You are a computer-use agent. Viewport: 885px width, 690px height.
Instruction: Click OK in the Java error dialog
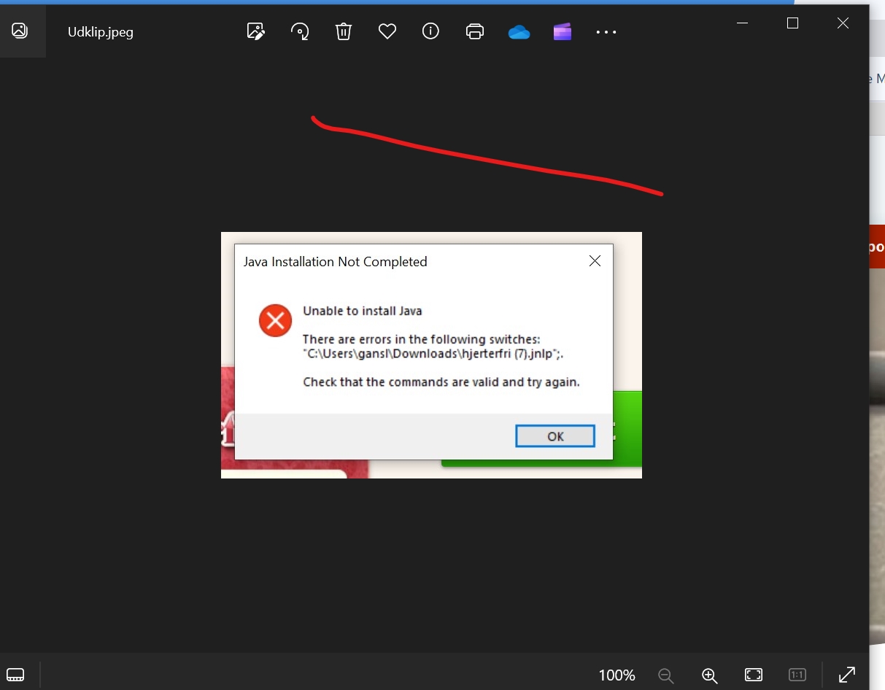point(555,436)
